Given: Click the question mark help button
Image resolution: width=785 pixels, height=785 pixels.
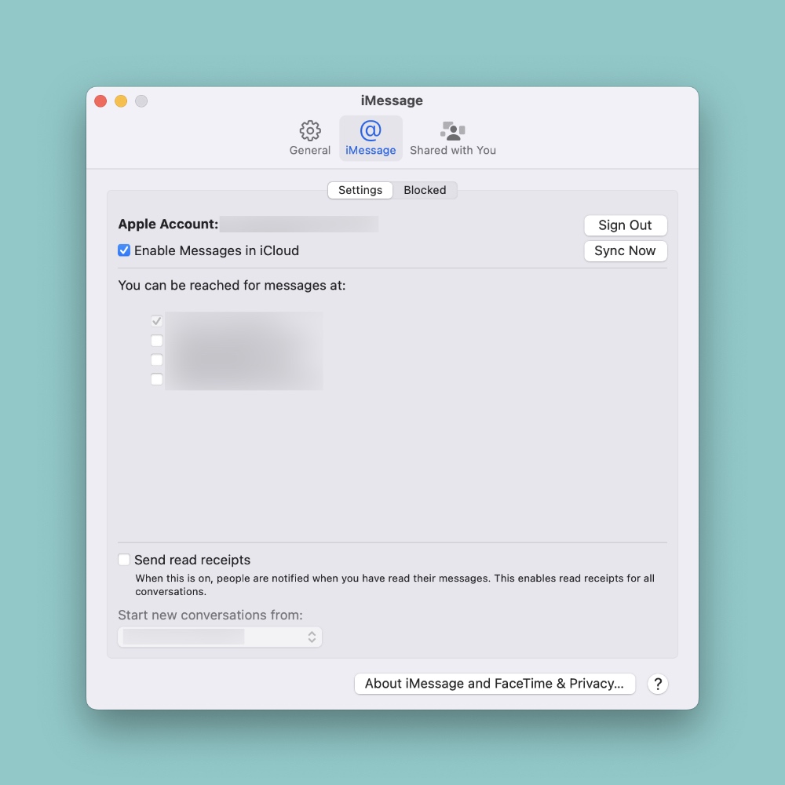Looking at the screenshot, I should tap(658, 684).
